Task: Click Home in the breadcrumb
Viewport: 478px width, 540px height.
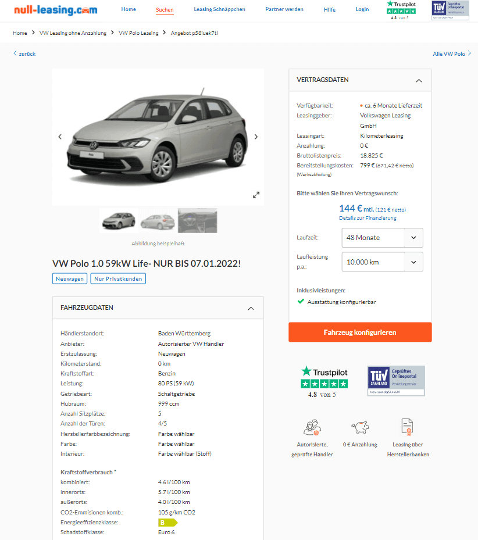Action: pyautogui.click(x=20, y=33)
